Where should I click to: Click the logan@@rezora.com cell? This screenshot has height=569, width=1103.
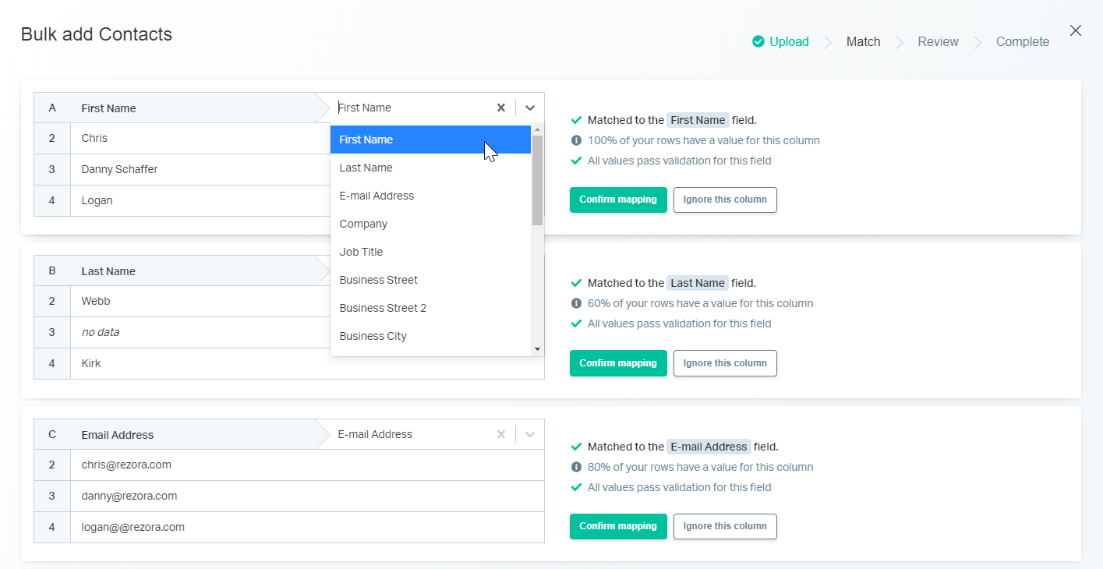coord(307,527)
